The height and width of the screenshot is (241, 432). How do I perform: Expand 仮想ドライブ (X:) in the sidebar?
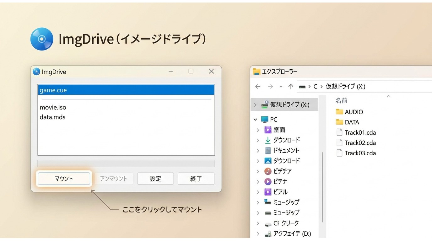tap(255, 105)
